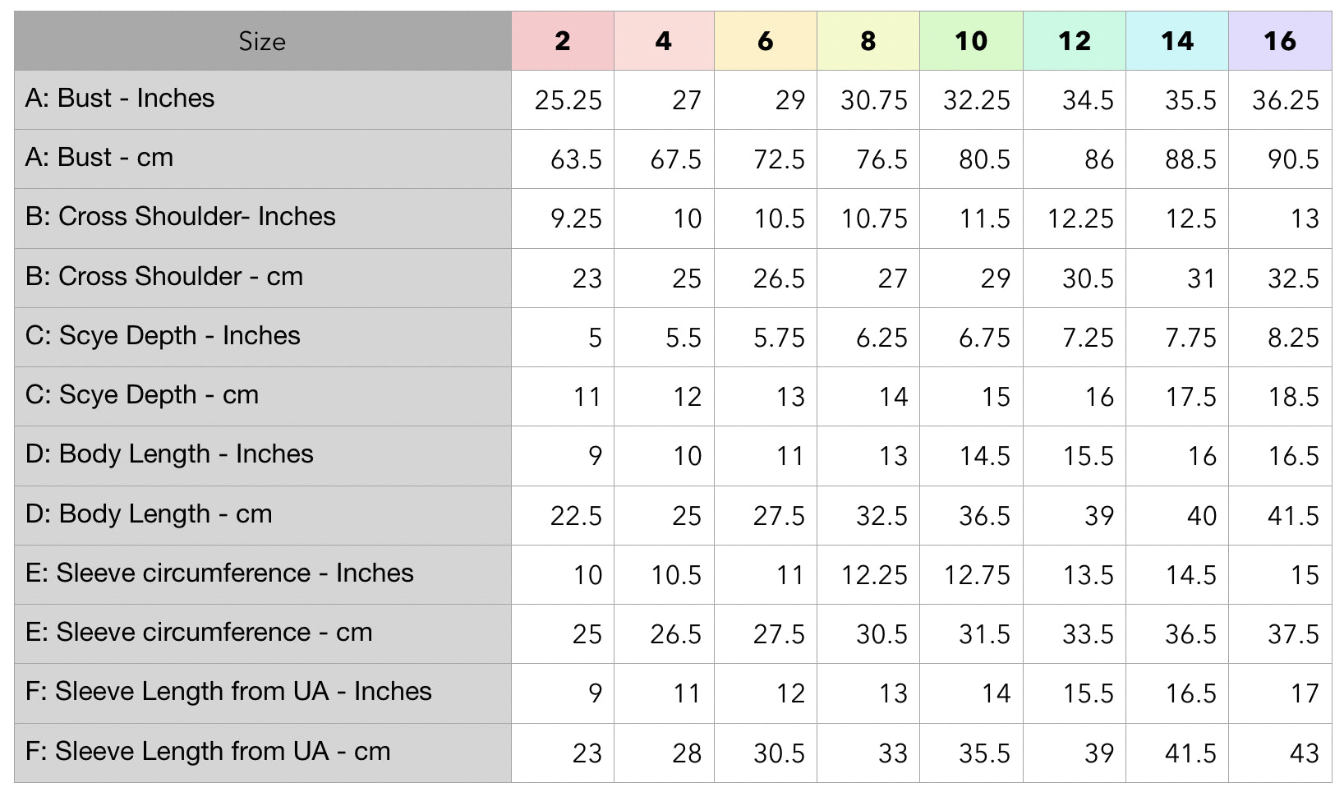Click the purple size 16 header
The width and height of the screenshot is (1344, 792).
[x=1279, y=41]
